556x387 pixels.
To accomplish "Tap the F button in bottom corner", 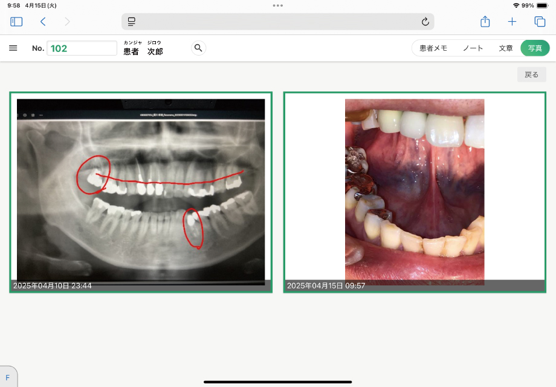I will [8, 377].
